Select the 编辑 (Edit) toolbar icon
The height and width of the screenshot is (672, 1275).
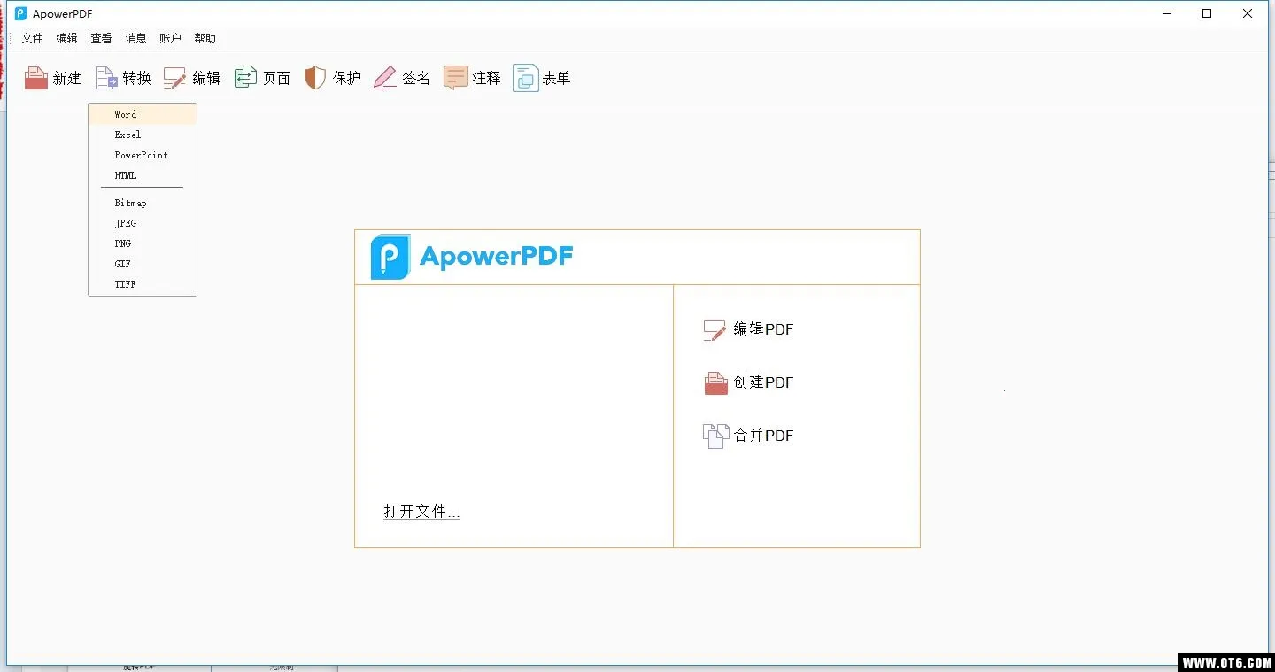[192, 78]
